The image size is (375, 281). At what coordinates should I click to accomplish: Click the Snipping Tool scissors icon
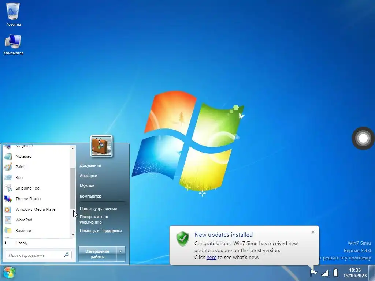8,188
